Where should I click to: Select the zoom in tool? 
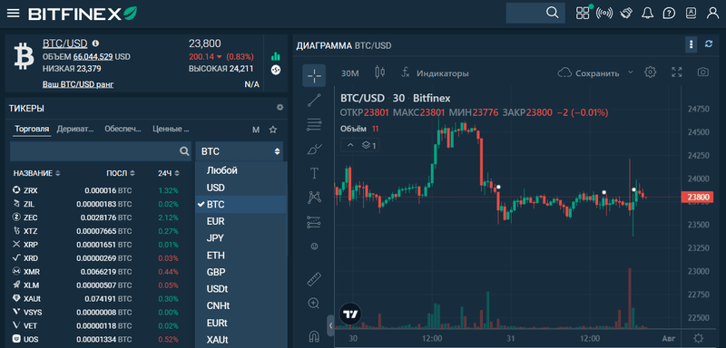[x=314, y=304]
